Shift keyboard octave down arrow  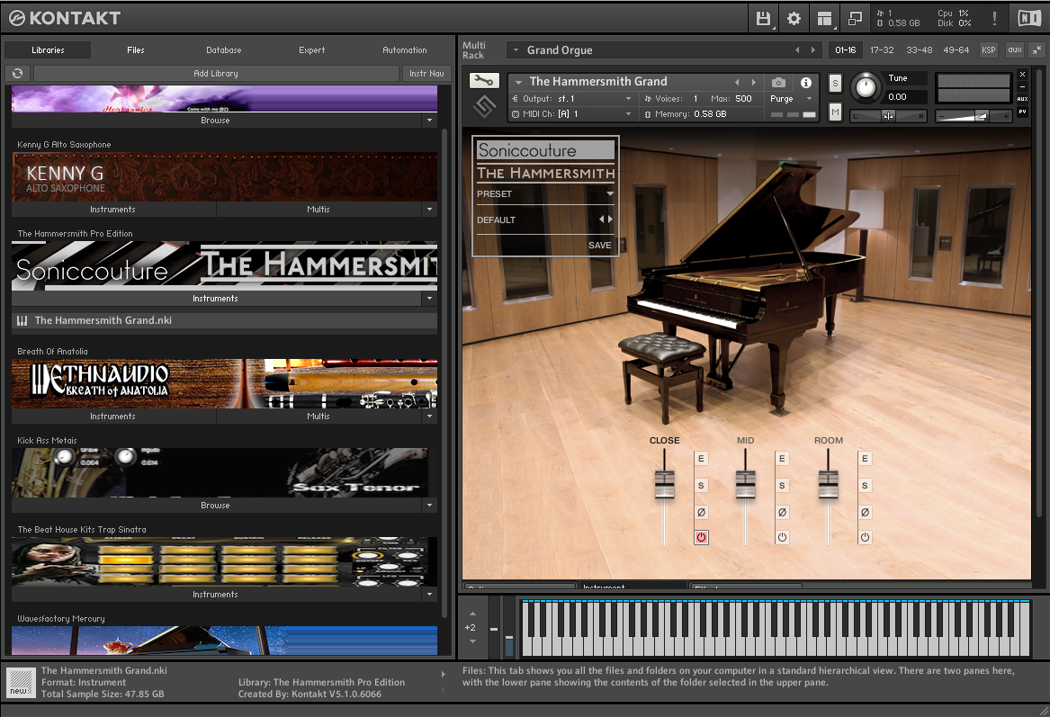[472, 641]
